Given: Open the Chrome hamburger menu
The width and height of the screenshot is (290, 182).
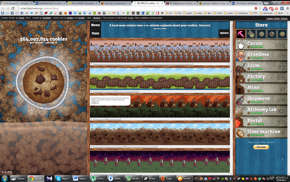Looking at the screenshot, I should 288,8.
